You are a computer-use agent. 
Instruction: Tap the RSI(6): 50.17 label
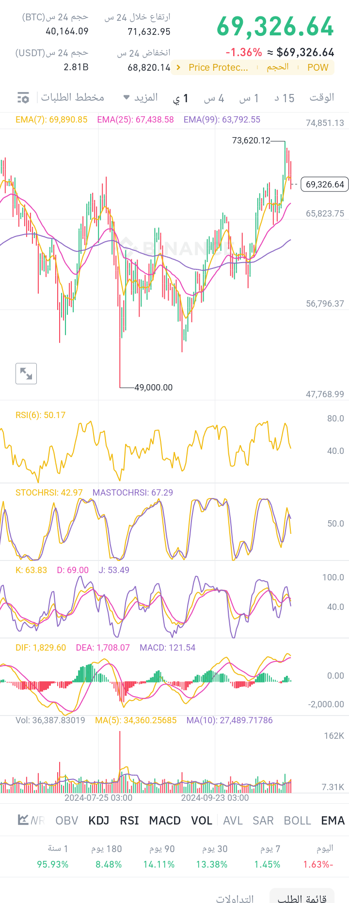pos(40,415)
